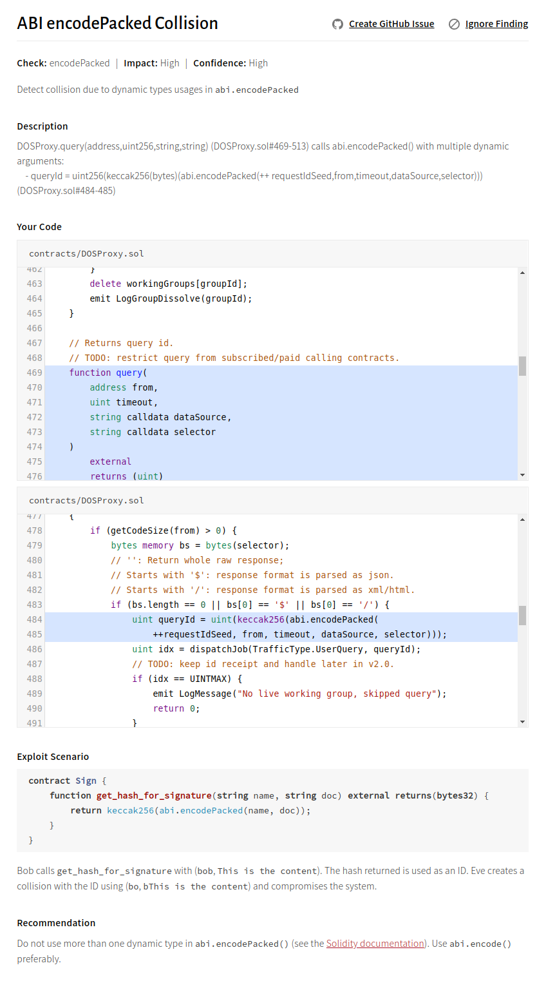Click the GitHub octocat icon
Image resolution: width=546 pixels, height=981 pixels.
pyautogui.click(x=337, y=24)
